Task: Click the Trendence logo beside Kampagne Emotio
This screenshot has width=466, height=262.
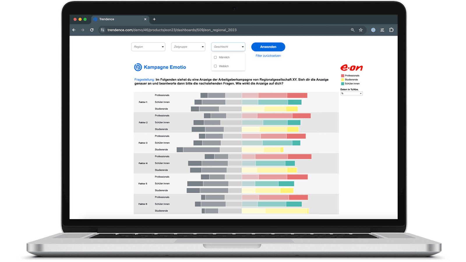Action: point(138,67)
